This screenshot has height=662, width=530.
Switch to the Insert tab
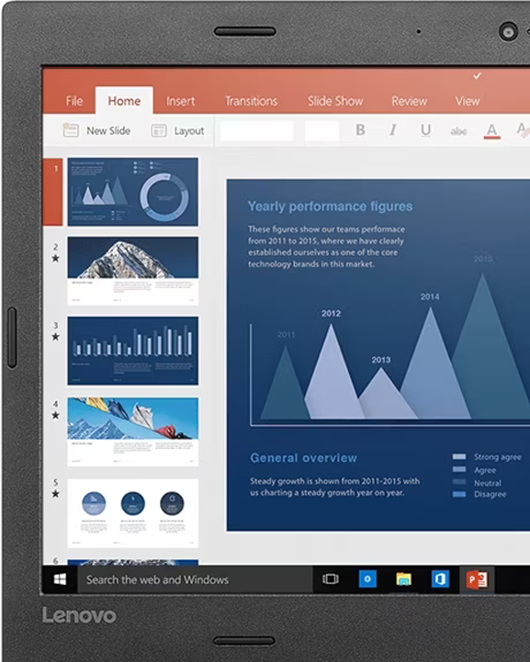pyautogui.click(x=180, y=101)
